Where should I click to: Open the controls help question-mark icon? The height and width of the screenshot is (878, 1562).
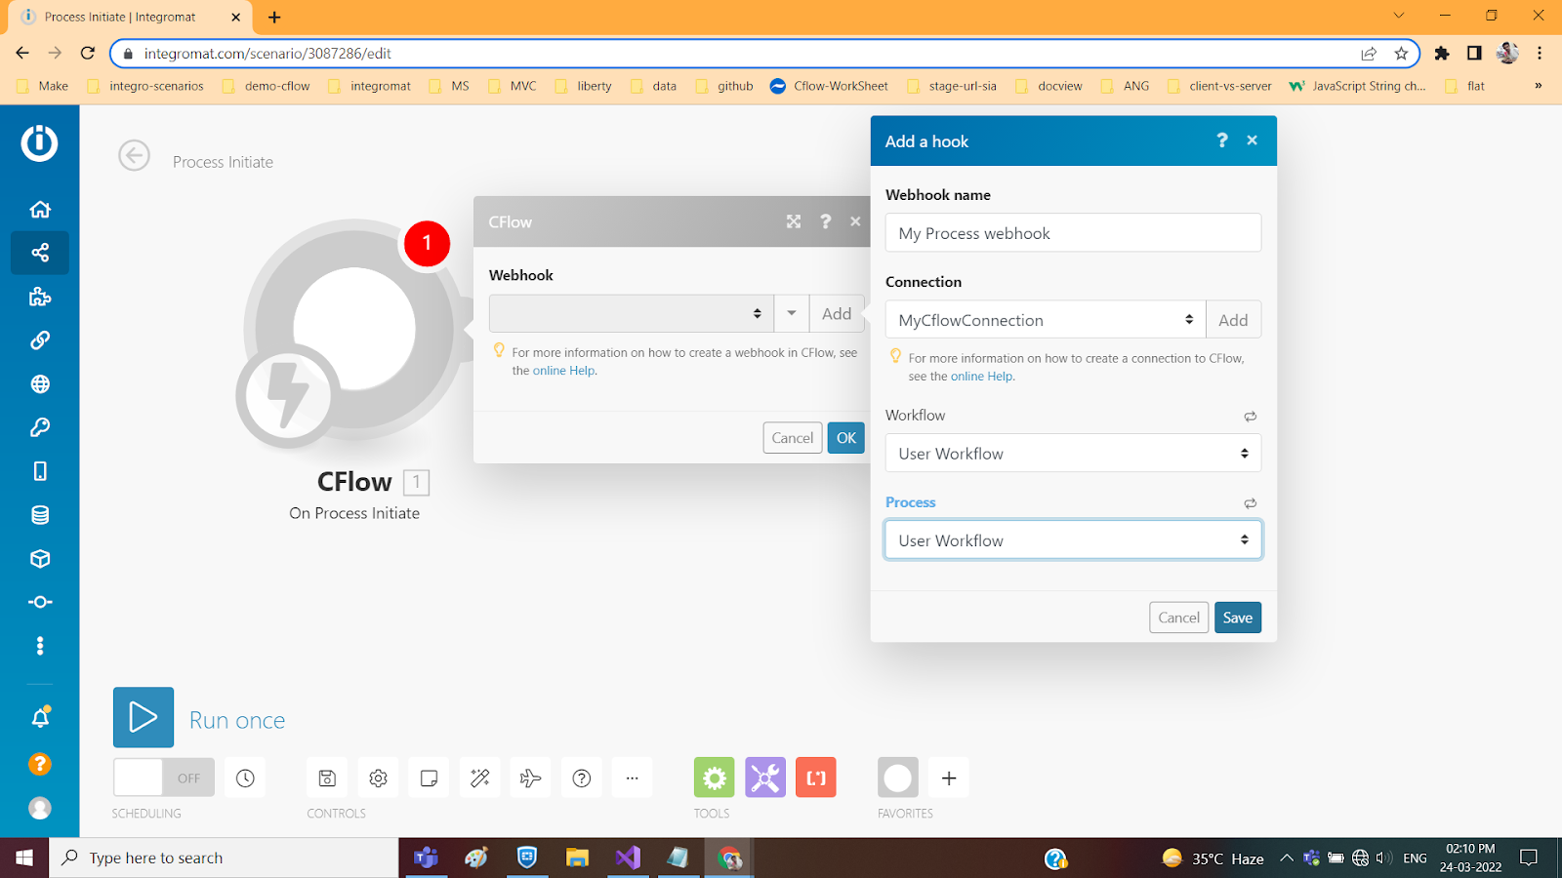582,778
